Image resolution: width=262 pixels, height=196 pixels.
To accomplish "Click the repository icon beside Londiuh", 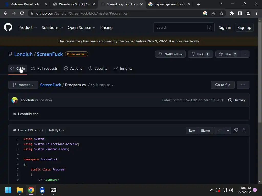I will tap(10, 54).
